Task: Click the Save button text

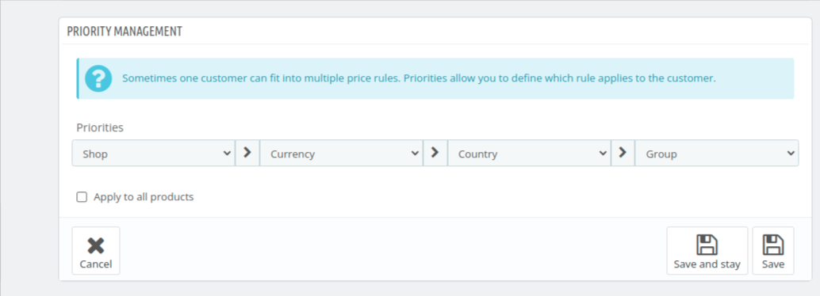Action: pyautogui.click(x=773, y=264)
